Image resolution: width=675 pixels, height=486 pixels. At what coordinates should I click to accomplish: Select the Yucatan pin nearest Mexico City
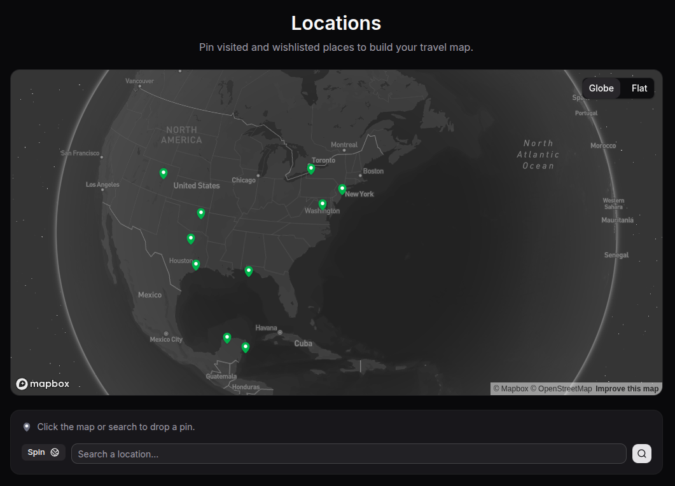(227, 338)
